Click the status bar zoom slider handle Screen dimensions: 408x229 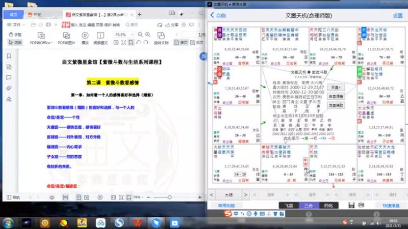(x=169, y=197)
